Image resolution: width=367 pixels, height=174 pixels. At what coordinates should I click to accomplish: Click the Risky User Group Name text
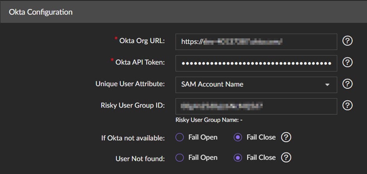click(209, 120)
